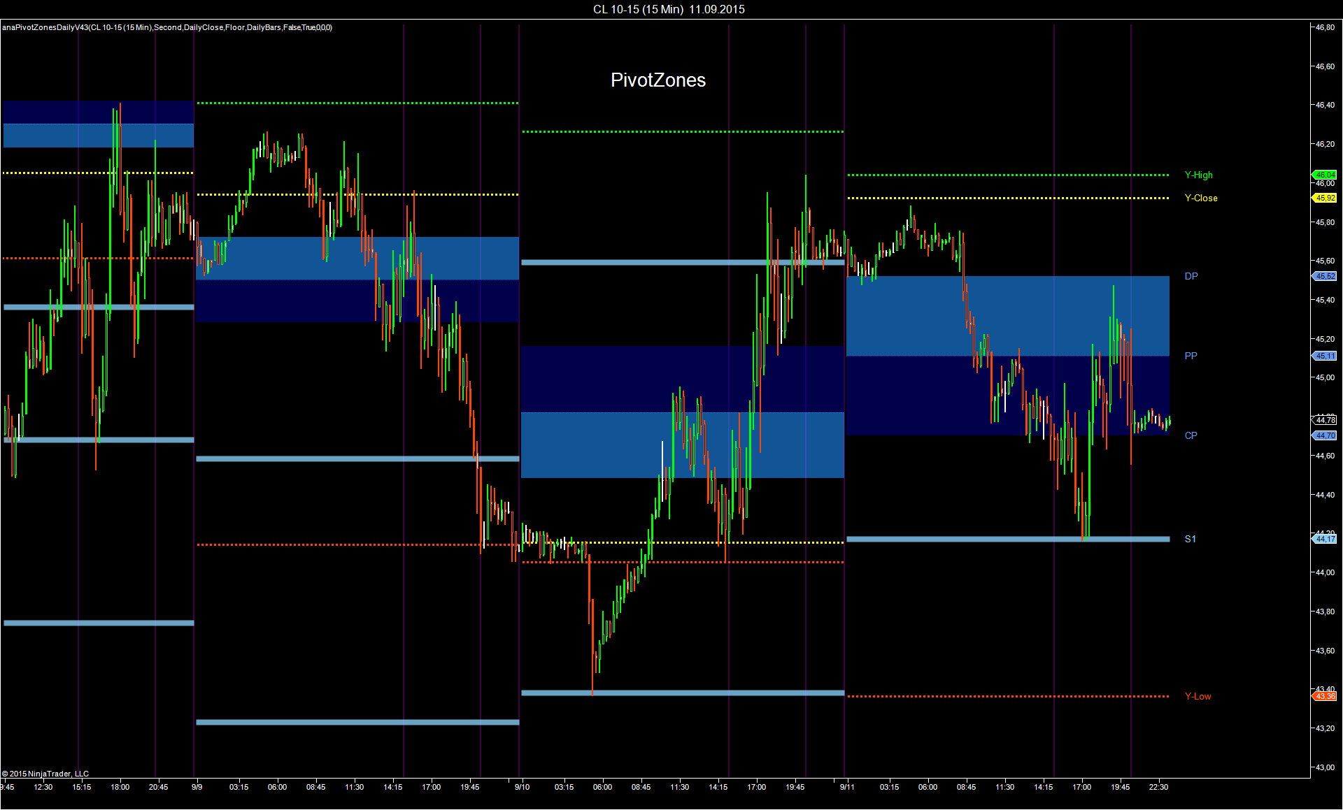Screen dimensions: 1343x810
Task: Click the yellow 45,92 Y-Close price marker
Action: [x=1325, y=198]
